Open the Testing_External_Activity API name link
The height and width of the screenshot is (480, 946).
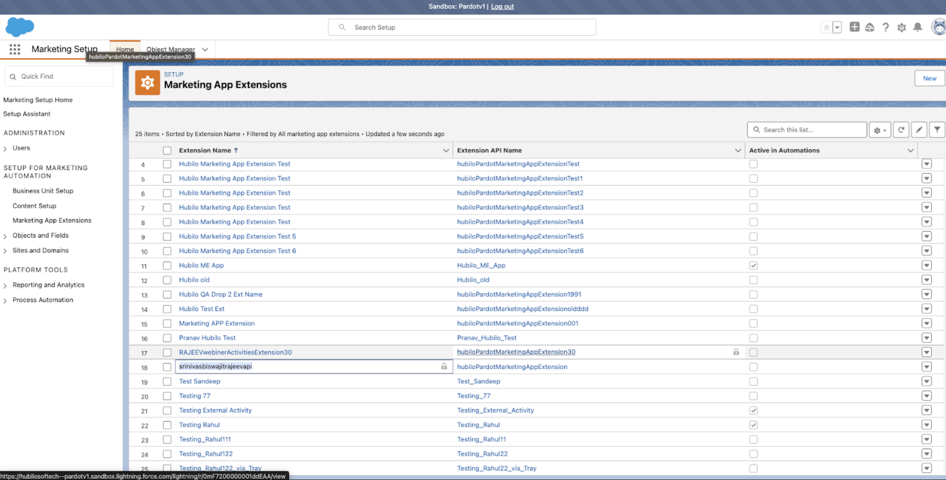coord(496,410)
